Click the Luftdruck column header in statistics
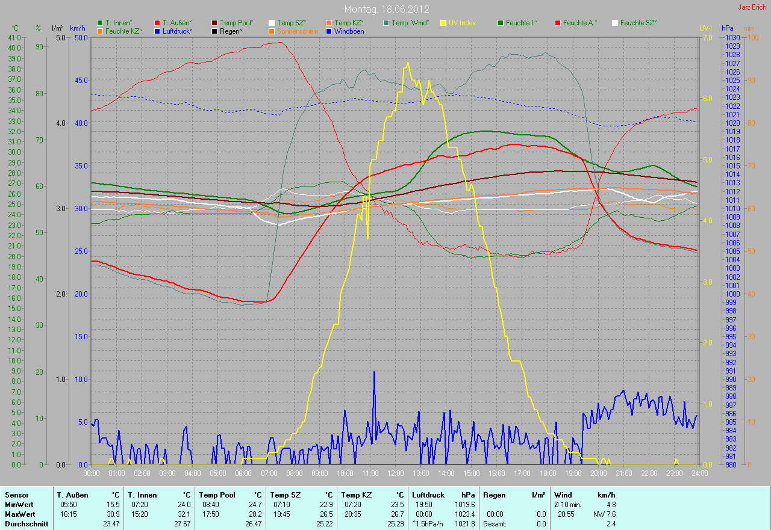Screen dimensions: 771x530 [428, 495]
